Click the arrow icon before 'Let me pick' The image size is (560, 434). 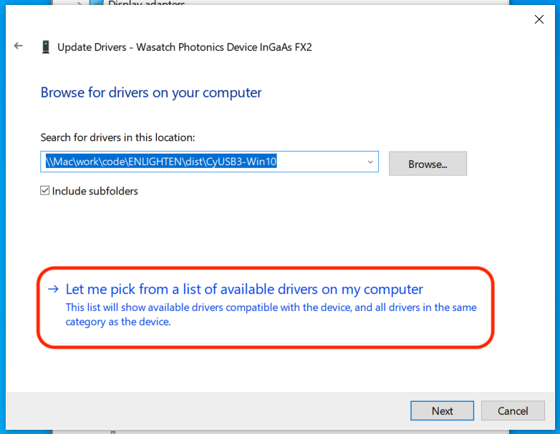(x=53, y=290)
